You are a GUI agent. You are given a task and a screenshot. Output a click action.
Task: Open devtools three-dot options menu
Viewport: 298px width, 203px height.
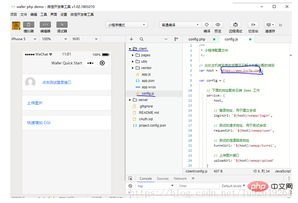[x=289, y=179]
